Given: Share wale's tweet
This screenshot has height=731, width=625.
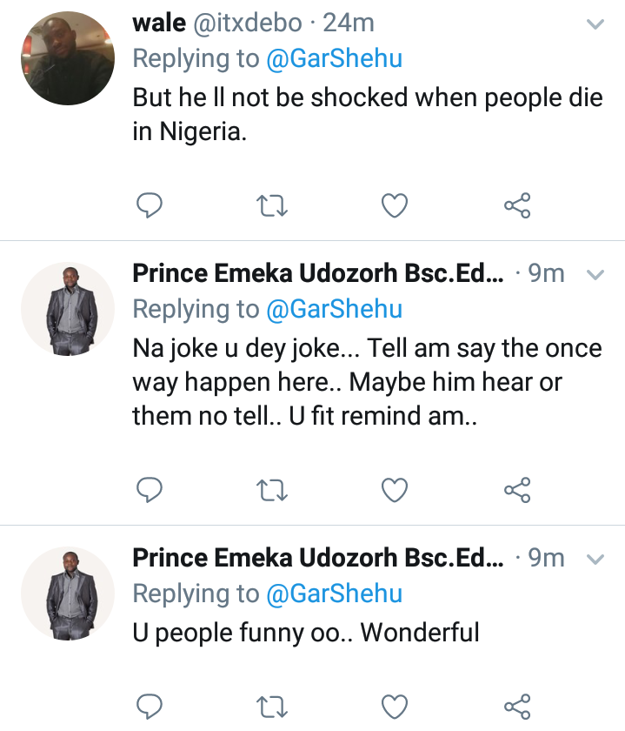Looking at the screenshot, I should tap(517, 205).
